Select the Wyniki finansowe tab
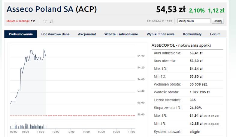Screen dimensions: 236x137 pos(160,34)
